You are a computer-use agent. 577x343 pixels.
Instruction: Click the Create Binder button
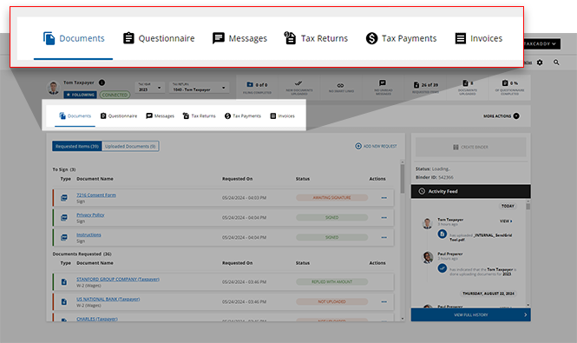[x=470, y=147]
